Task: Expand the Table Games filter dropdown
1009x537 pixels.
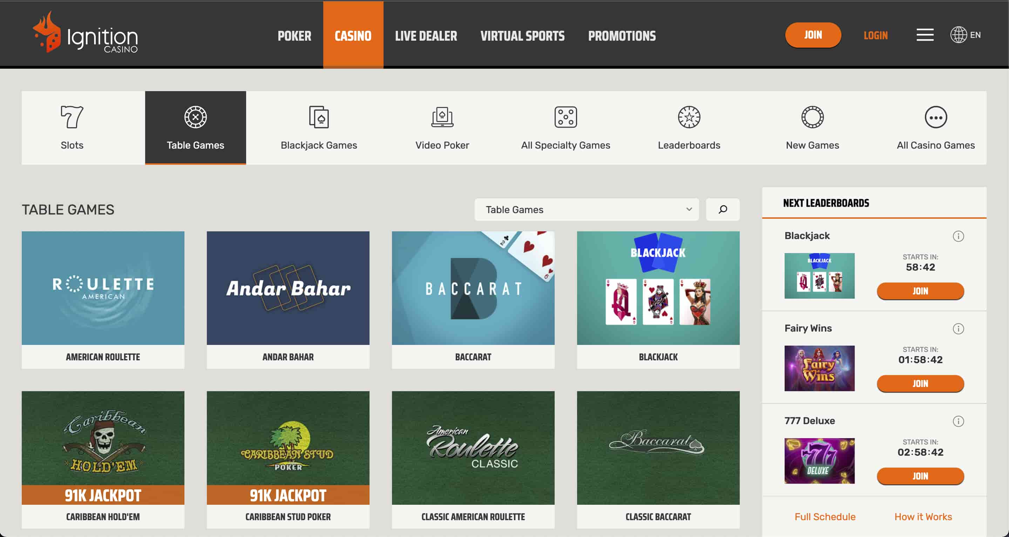Action: (587, 209)
